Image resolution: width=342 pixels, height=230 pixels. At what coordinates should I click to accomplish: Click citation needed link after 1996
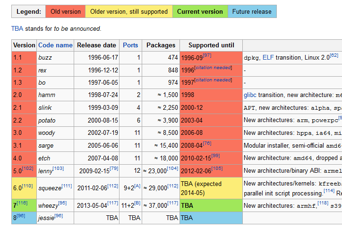coord(213,68)
